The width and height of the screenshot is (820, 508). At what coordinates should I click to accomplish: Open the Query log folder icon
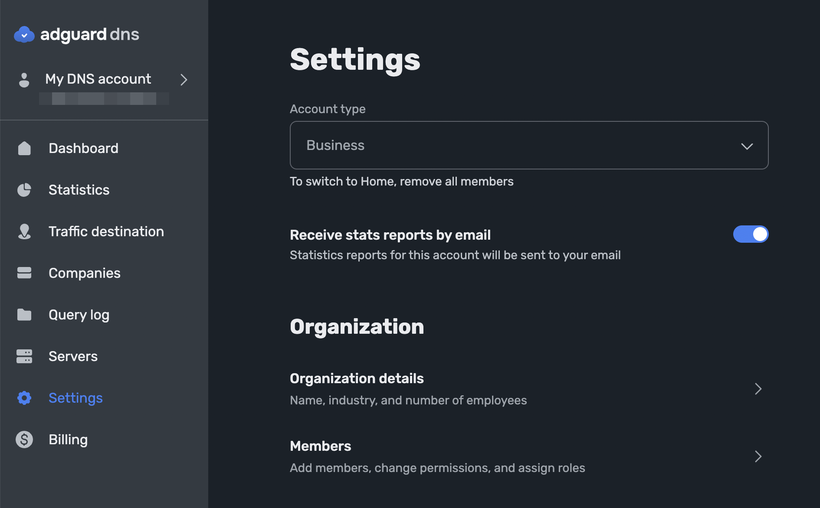pos(24,314)
